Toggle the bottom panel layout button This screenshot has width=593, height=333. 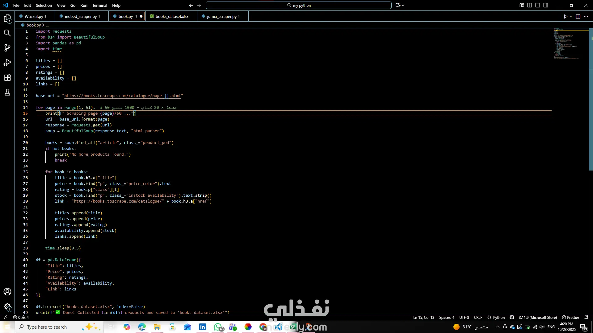(538, 5)
